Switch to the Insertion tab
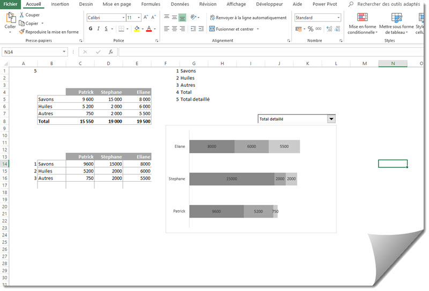429x291 pixels. pyautogui.click(x=60, y=4)
